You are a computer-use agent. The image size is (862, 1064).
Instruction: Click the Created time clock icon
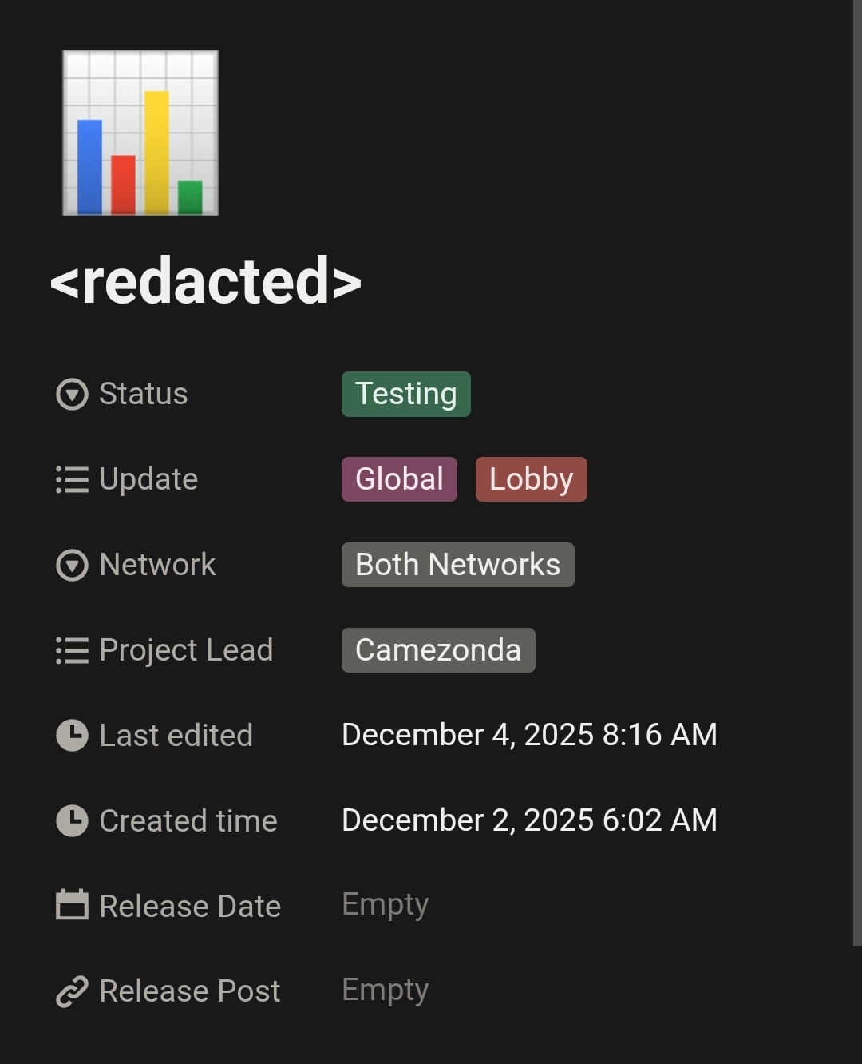72,821
